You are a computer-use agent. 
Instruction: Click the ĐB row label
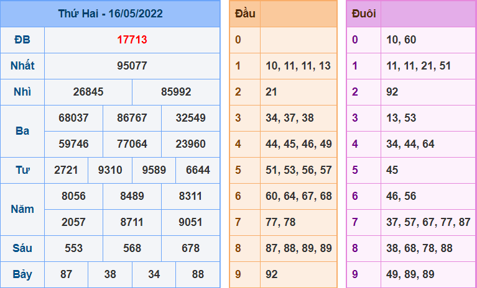coord(22,40)
